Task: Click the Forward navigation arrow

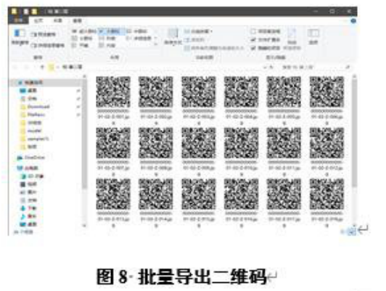Action: pos(26,67)
